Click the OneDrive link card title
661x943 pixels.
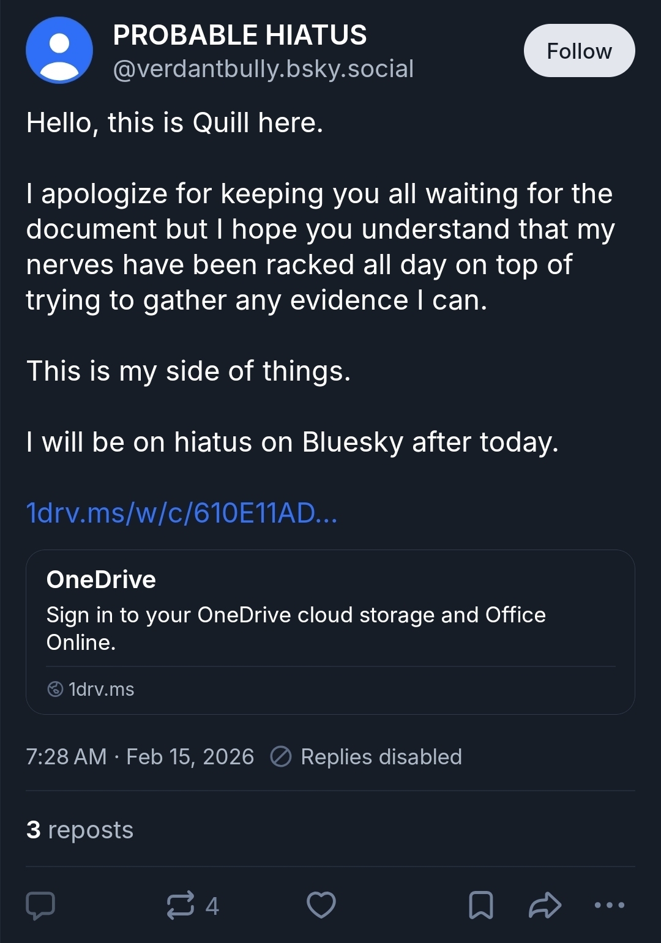(x=101, y=580)
